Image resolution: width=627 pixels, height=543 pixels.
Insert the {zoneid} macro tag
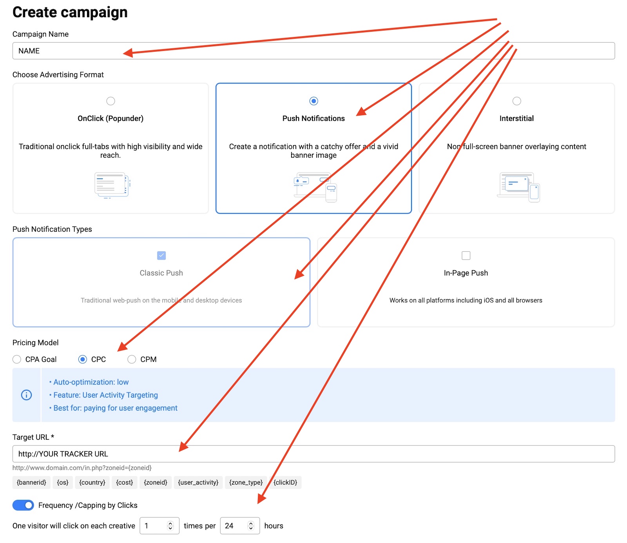point(155,483)
